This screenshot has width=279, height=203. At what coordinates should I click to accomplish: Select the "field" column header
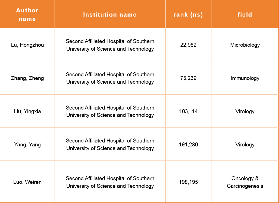pyautogui.click(x=245, y=15)
